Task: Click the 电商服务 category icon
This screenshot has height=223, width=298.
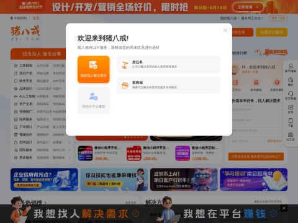Action: (x=16, y=120)
